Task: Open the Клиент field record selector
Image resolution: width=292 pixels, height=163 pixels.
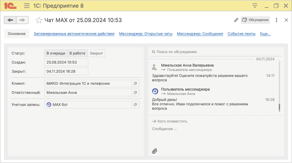Action: [135, 83]
